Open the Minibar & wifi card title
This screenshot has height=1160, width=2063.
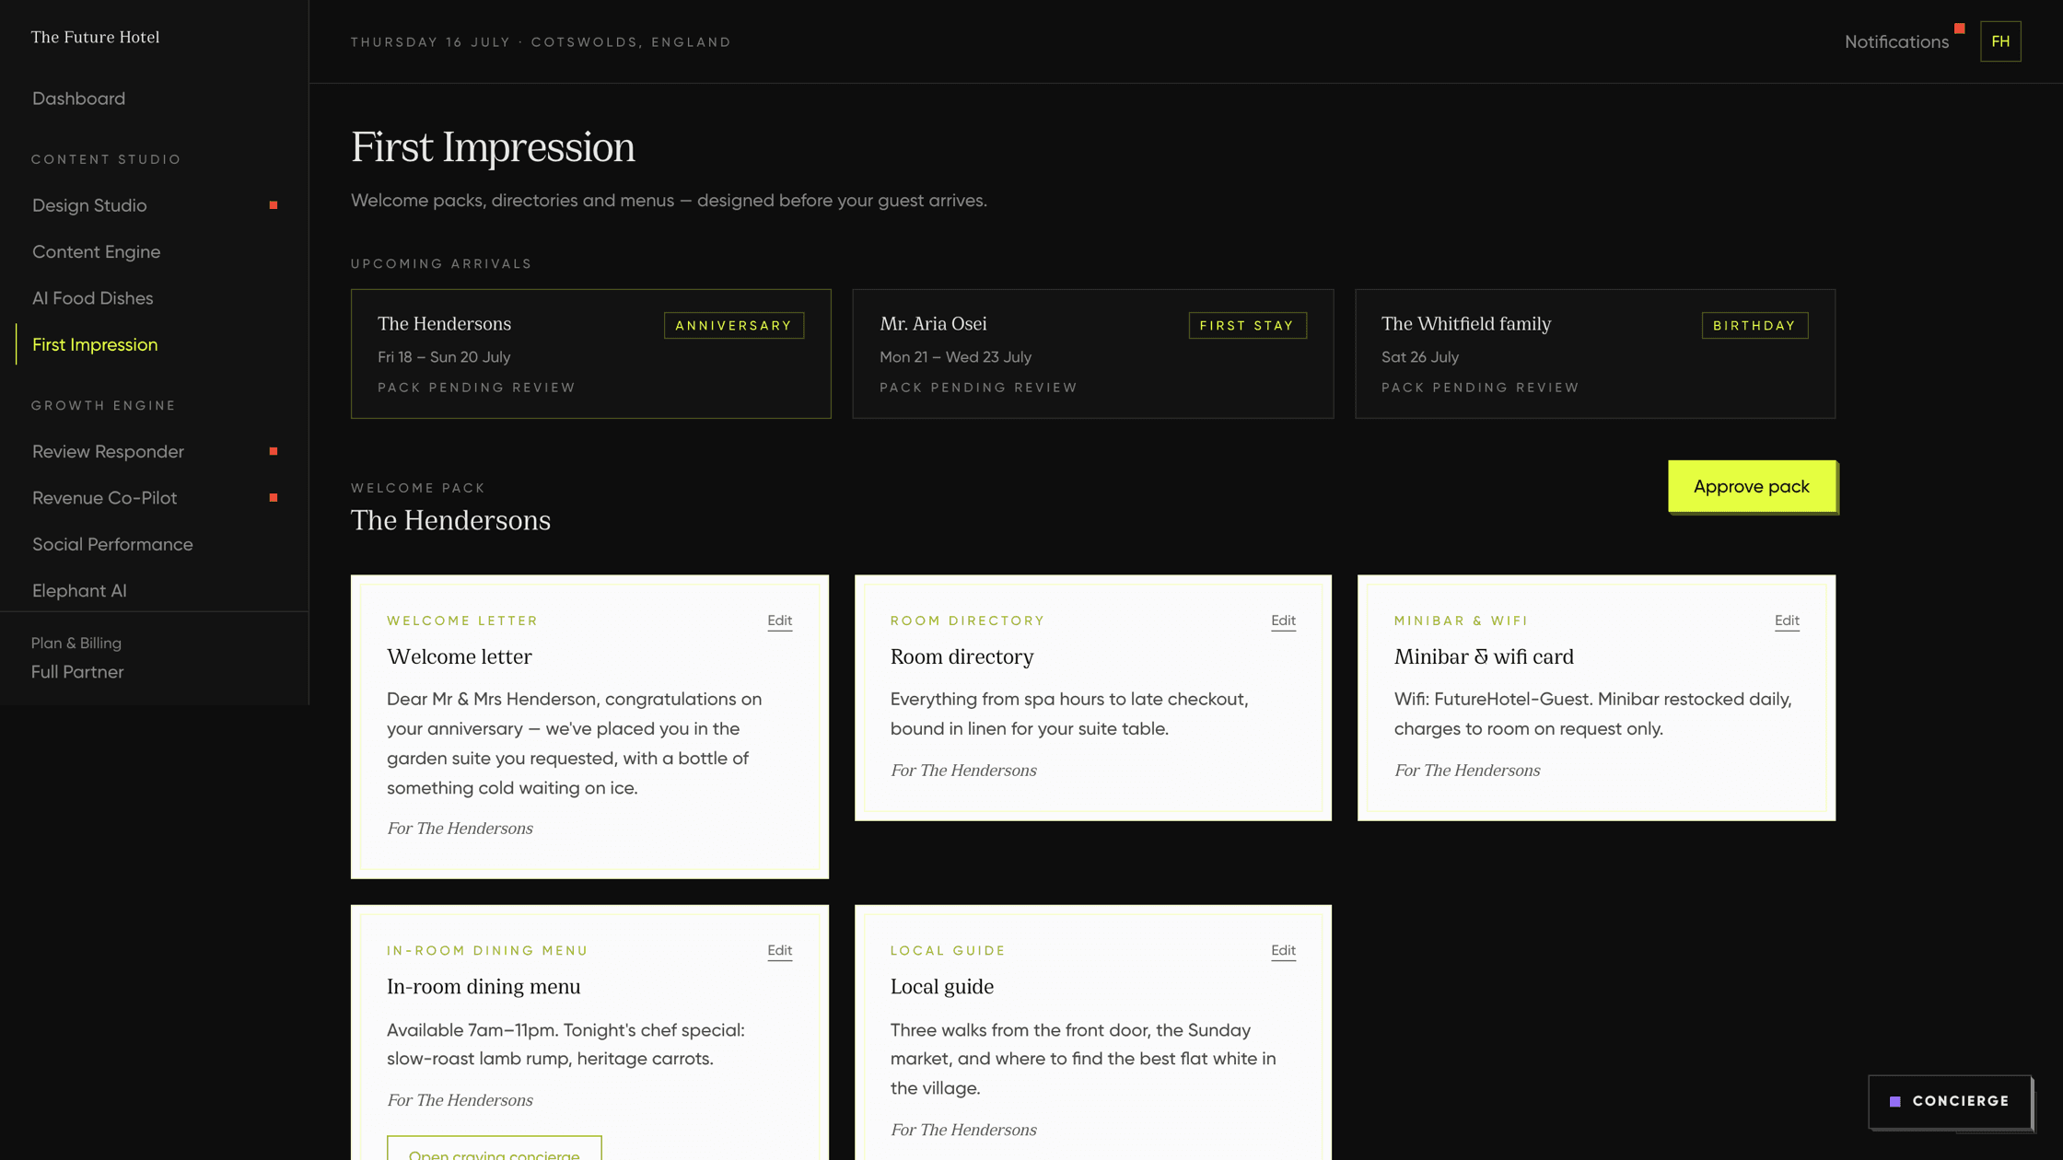[1484, 657]
